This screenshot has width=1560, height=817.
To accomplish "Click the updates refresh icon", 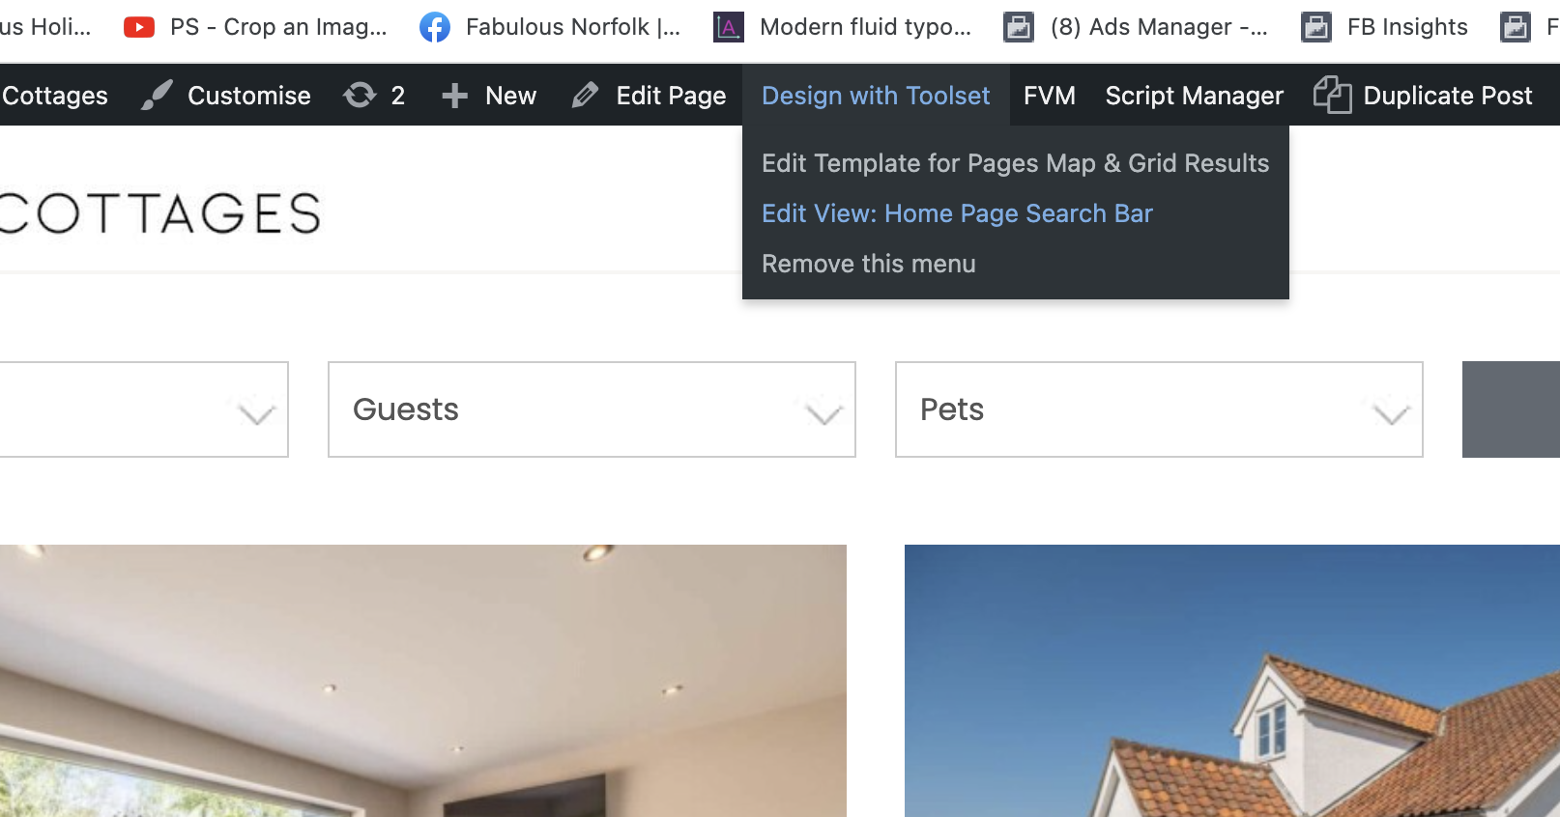I will [360, 95].
